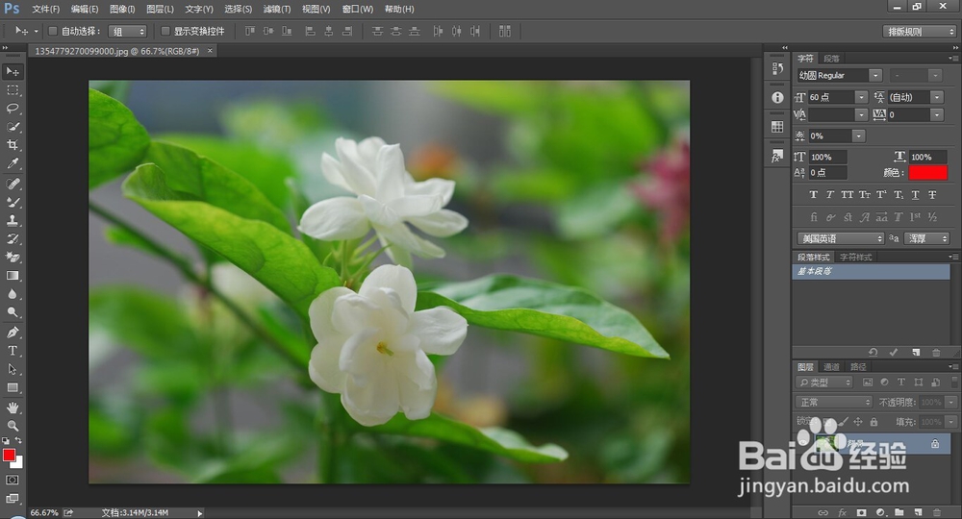Open the font size 60 点 dropdown
The image size is (962, 519).
[861, 97]
